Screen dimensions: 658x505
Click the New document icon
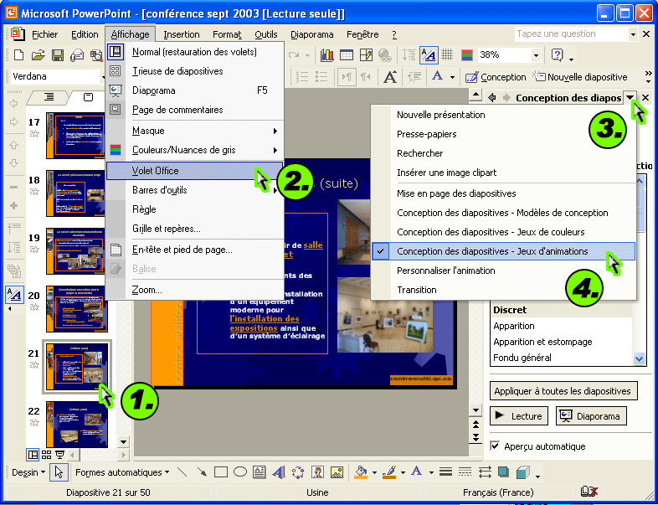click(19, 55)
